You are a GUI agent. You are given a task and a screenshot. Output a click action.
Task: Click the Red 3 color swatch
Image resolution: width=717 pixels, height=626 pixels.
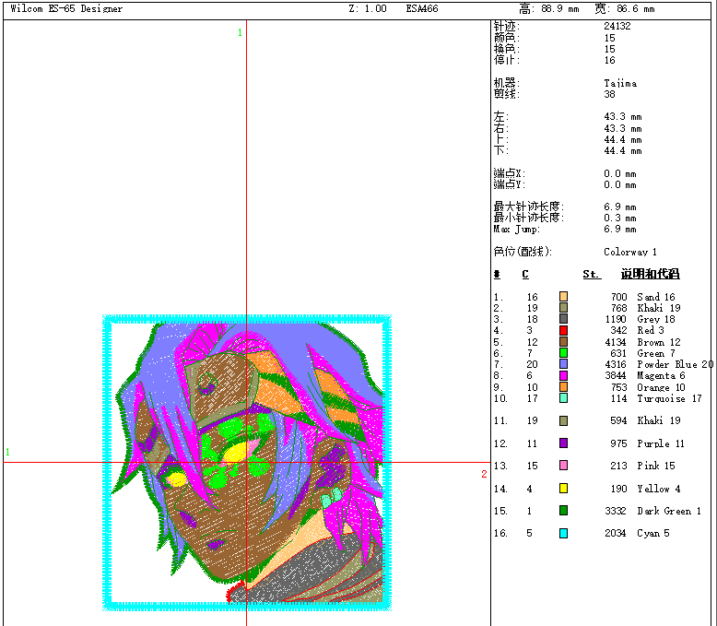pyautogui.click(x=563, y=330)
